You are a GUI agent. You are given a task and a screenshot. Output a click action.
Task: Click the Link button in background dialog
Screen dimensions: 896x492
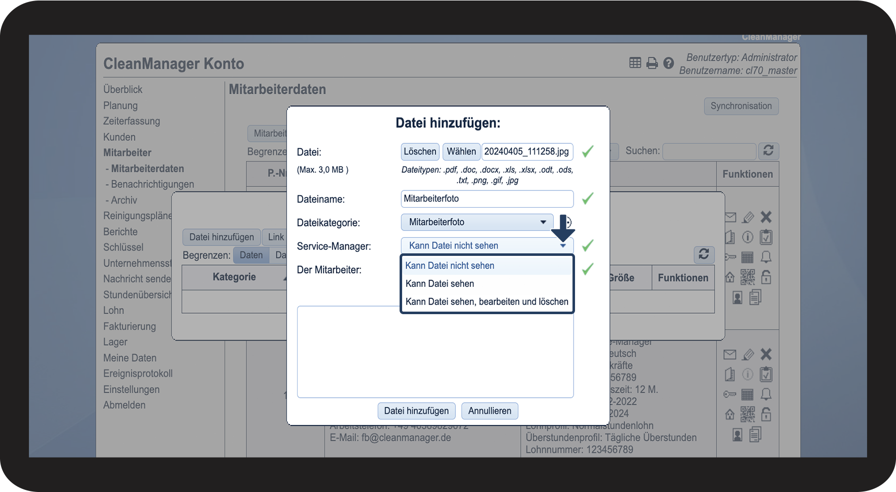pos(275,237)
